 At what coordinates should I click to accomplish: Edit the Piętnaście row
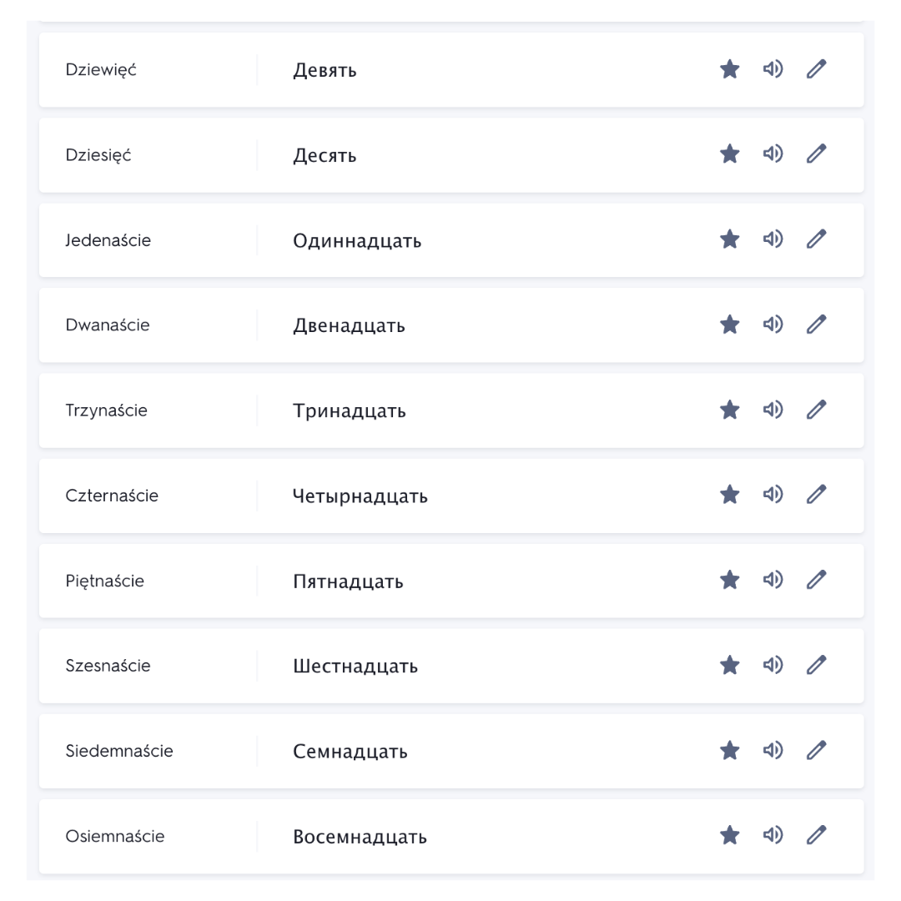tap(817, 579)
